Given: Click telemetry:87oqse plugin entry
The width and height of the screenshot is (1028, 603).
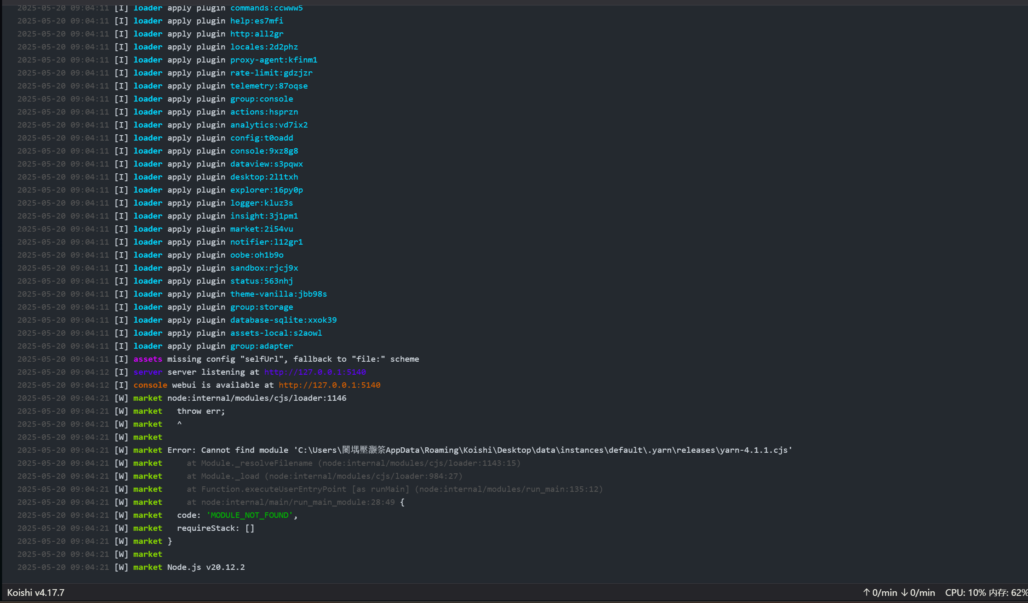Looking at the screenshot, I should point(269,86).
